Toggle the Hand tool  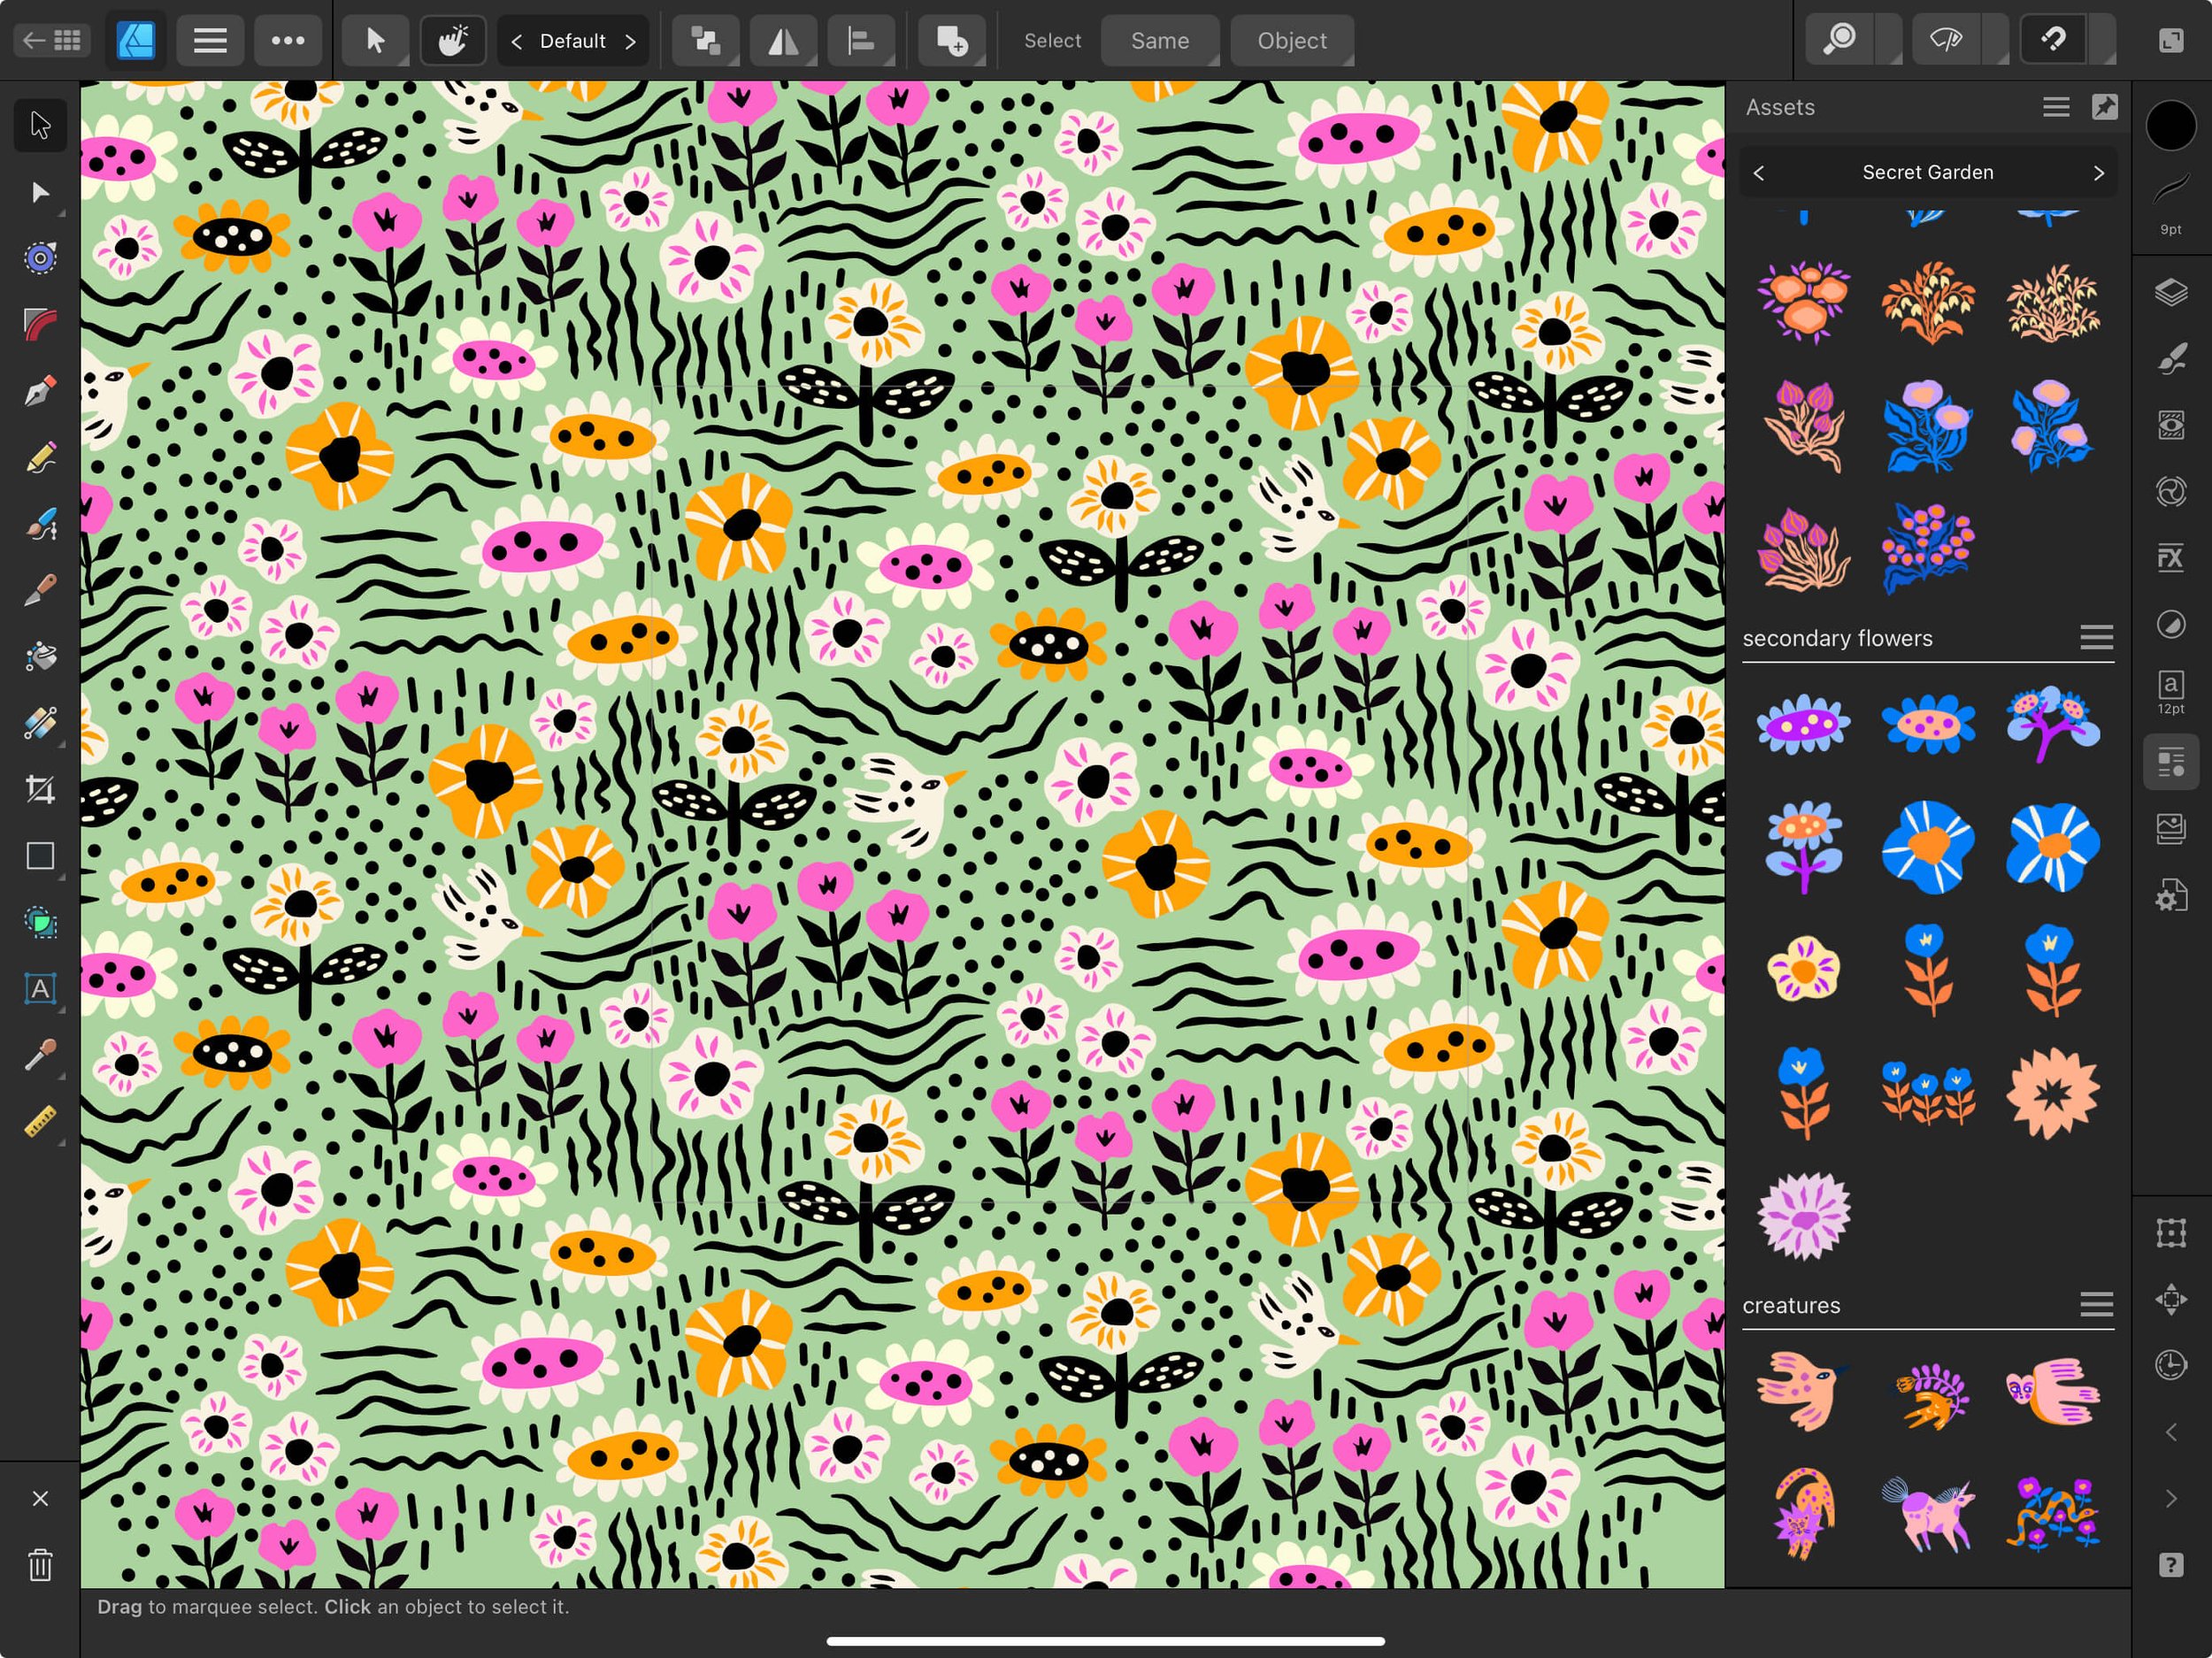tap(453, 40)
